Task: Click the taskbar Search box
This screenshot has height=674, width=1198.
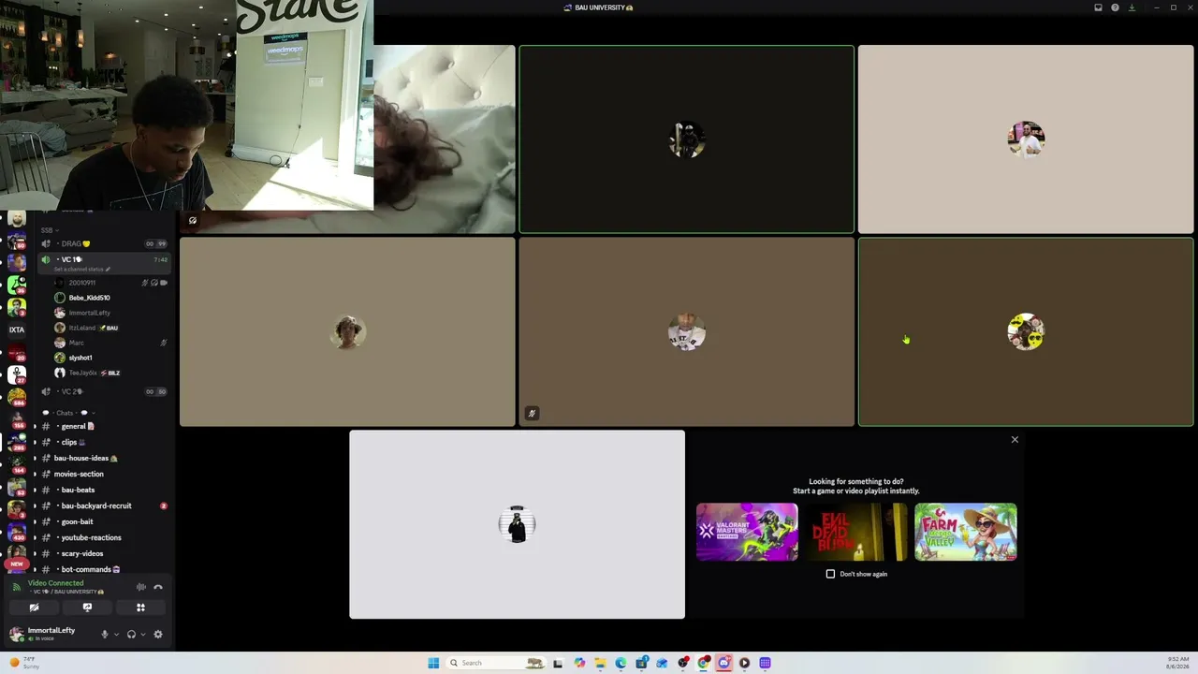Action: (497, 663)
